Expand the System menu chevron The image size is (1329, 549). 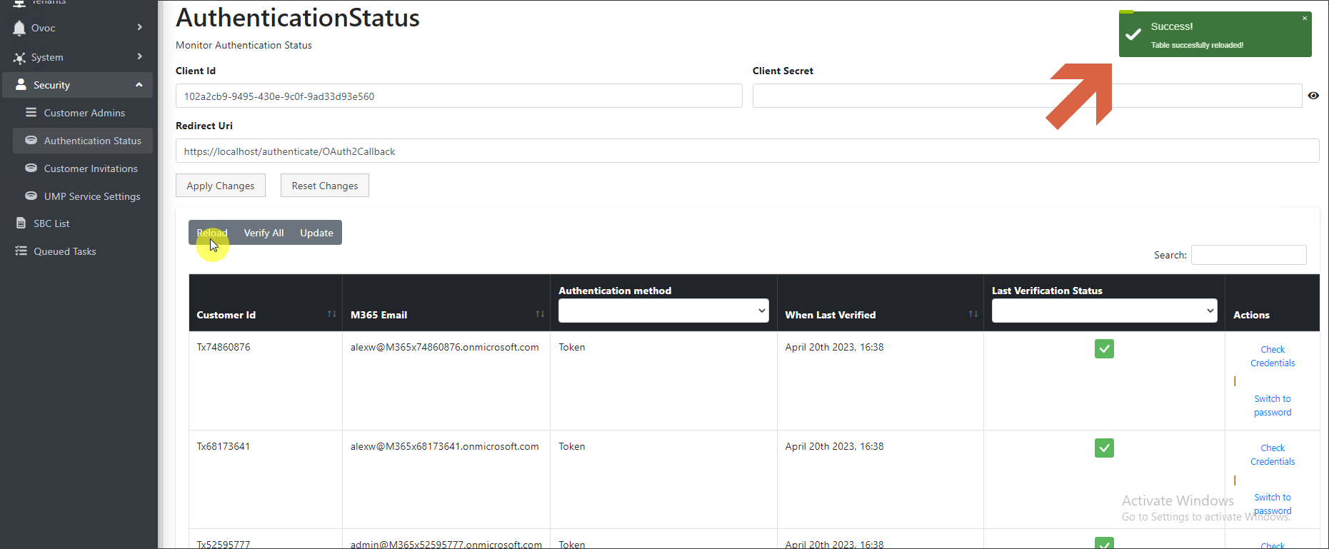click(x=139, y=56)
